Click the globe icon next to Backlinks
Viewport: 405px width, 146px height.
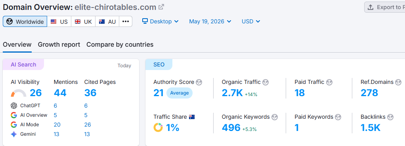tap(390, 117)
